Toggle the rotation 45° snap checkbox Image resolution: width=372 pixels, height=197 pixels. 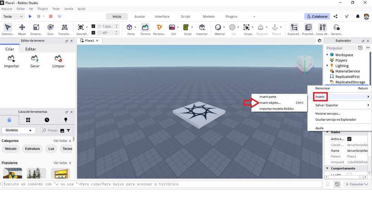tap(93, 32)
